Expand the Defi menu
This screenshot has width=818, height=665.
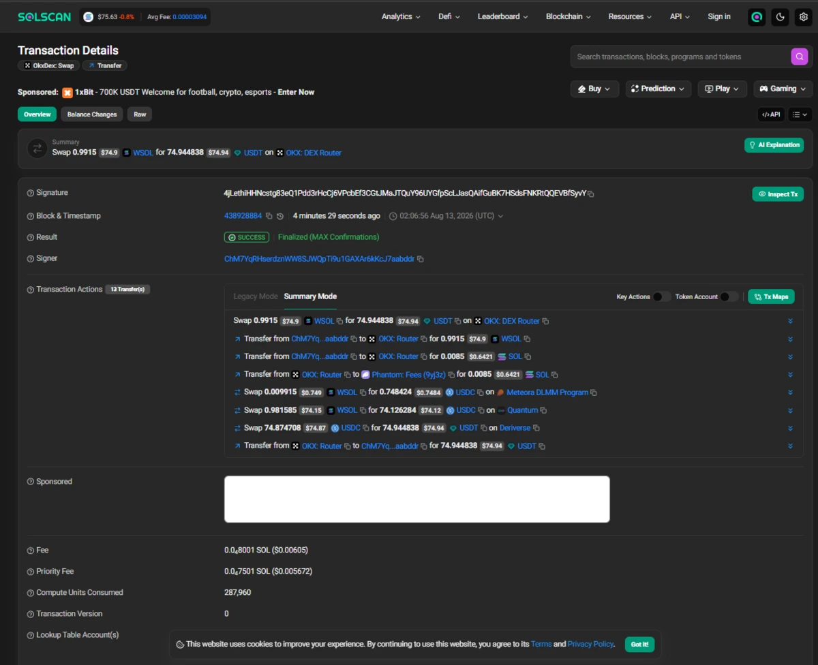pyautogui.click(x=449, y=16)
